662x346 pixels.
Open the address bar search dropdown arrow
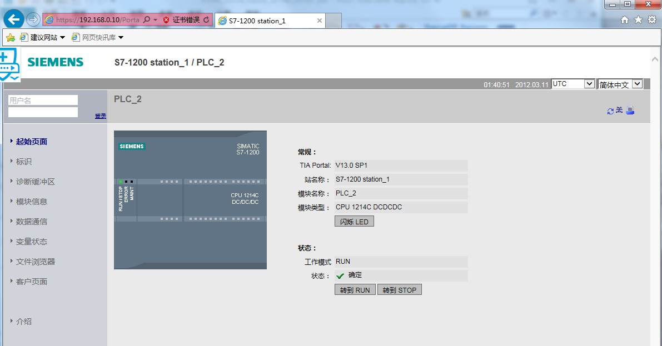pyautogui.click(x=156, y=20)
